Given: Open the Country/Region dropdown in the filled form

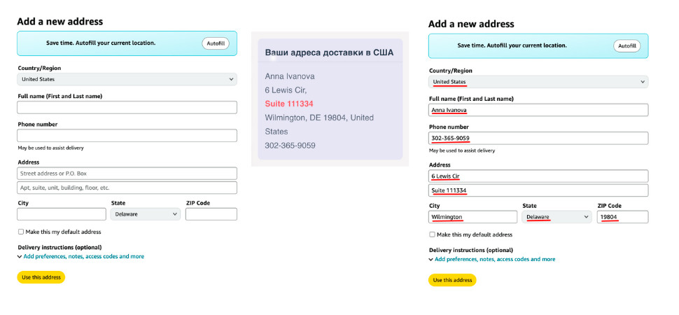Looking at the screenshot, I should (538, 82).
